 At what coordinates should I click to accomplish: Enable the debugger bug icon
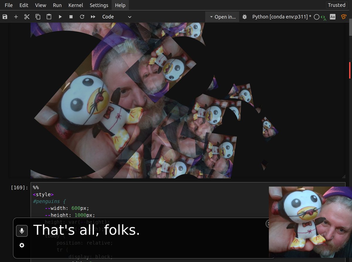(245, 17)
